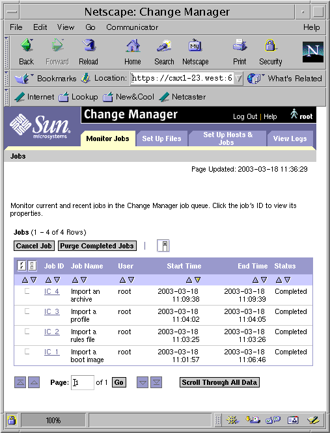Open Navigator from status bar component icon
The height and width of the screenshot is (433, 330).
(233, 420)
